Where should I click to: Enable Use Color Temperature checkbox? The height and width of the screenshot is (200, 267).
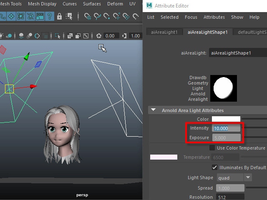click(212, 148)
